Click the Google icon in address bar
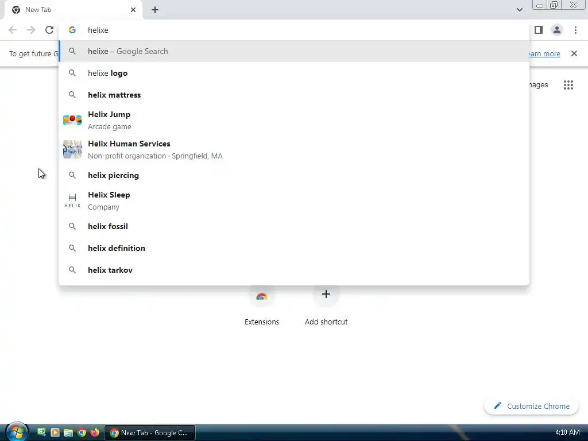 (x=72, y=30)
